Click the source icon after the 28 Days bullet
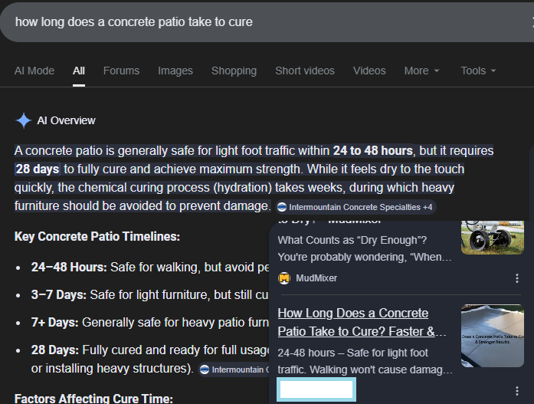Viewport: 534px width, 404px height. coord(204,370)
